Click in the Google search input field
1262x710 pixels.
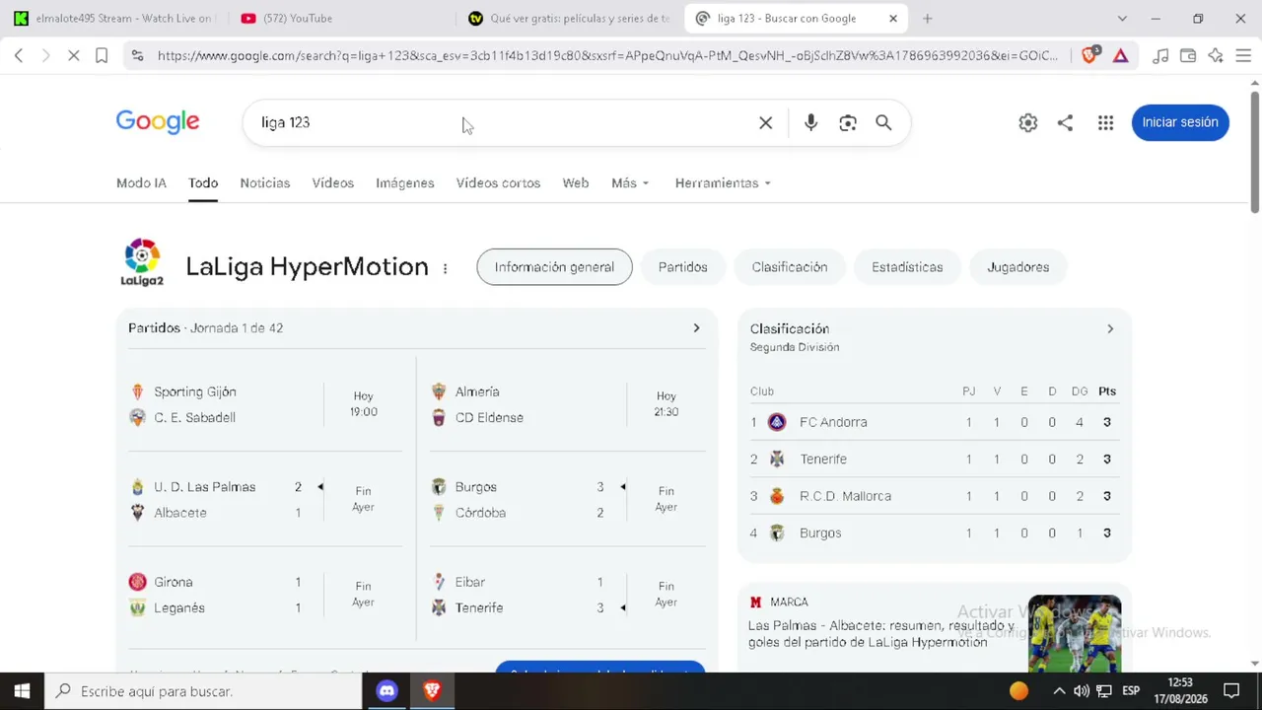(x=503, y=123)
